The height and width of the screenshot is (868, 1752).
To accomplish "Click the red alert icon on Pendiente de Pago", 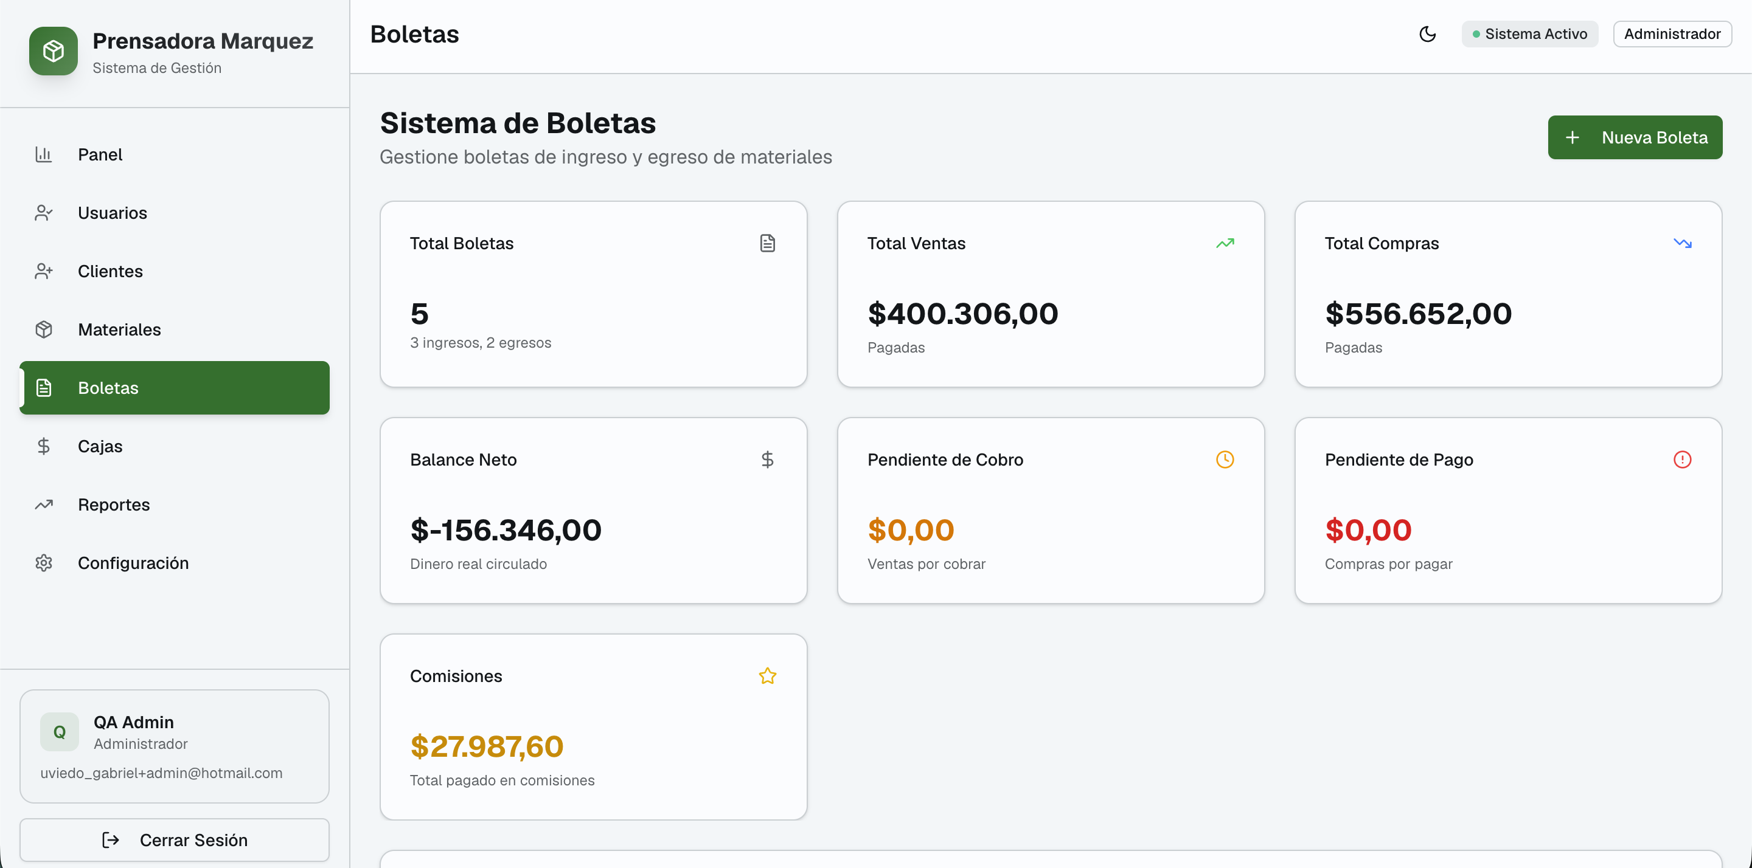I will 1683,459.
